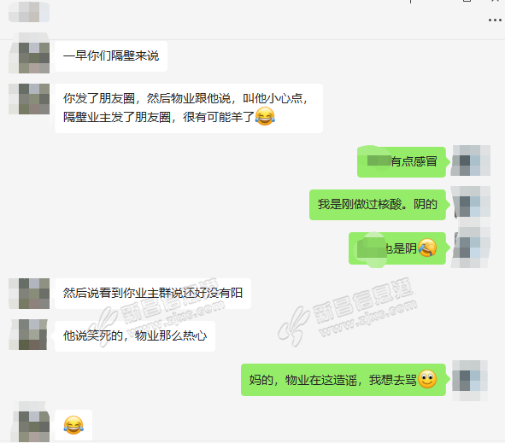The width and height of the screenshot is (505, 443).
Task: Click the facepalm emoji in '也是阴' bubble
Action: [x=427, y=248]
